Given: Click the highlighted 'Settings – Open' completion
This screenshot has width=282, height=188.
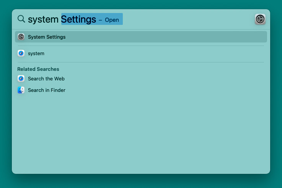Looking at the screenshot, I should click(92, 19).
